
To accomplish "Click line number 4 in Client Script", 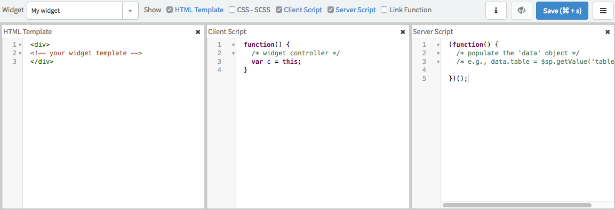I will click(219, 70).
